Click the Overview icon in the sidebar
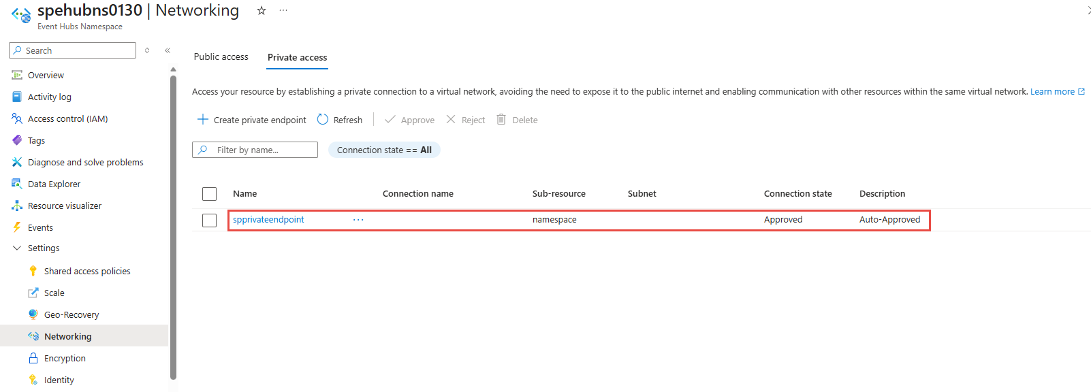Screen dimensions: 1091x392 (x=17, y=75)
